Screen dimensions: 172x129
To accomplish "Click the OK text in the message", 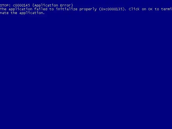I will pyautogui.click(x=150, y=9).
